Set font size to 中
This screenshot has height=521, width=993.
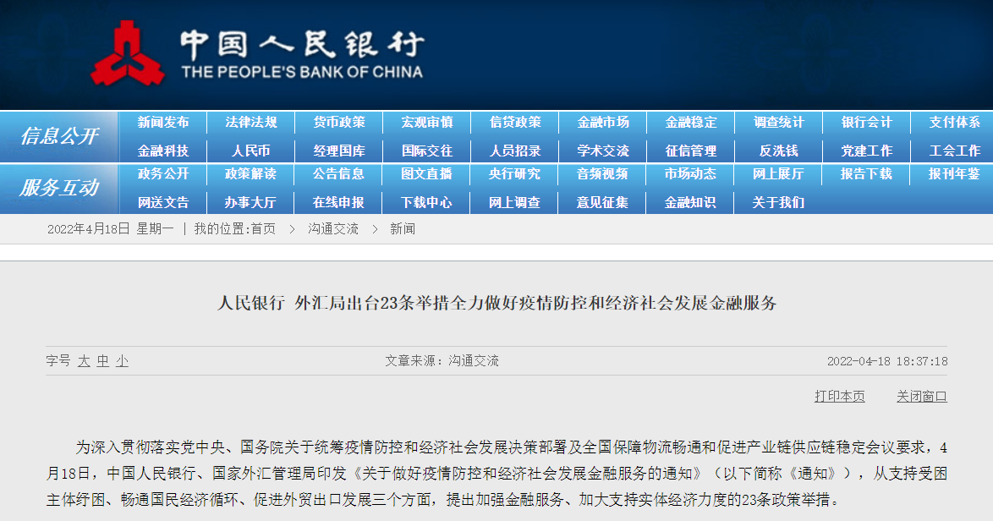coord(102,361)
